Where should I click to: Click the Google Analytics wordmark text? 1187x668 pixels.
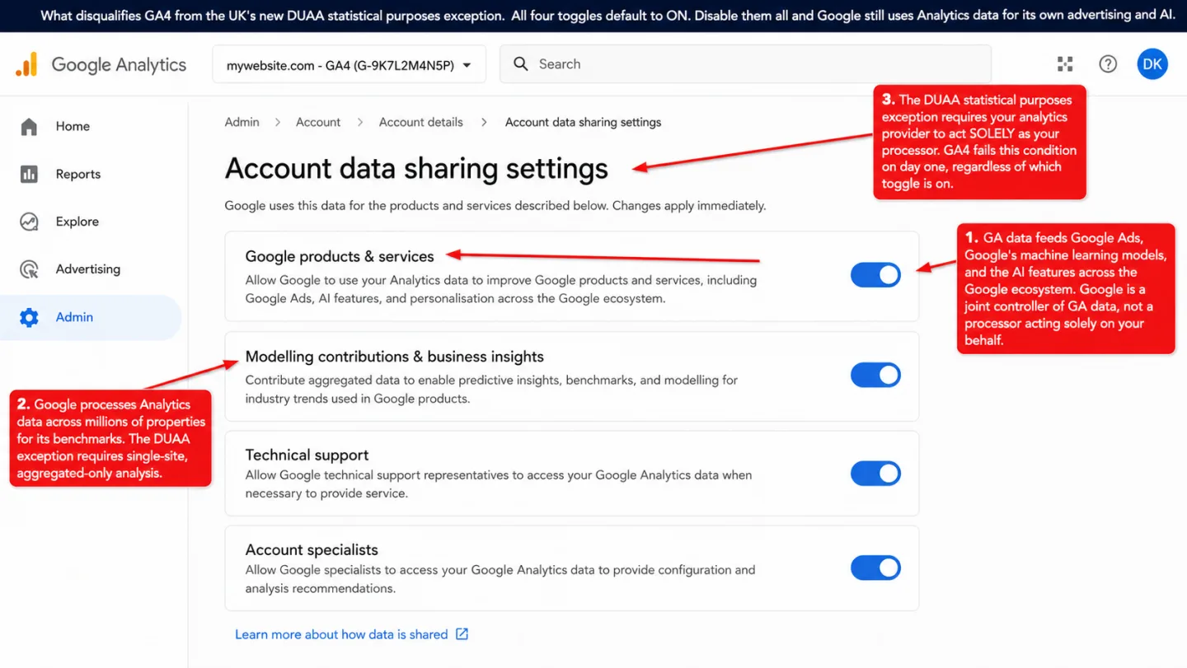click(119, 65)
